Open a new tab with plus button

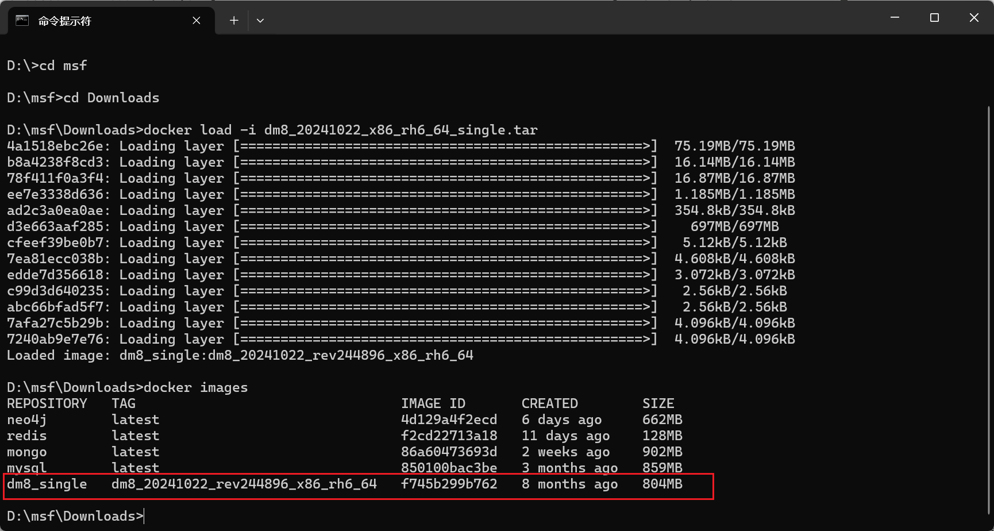tap(234, 21)
